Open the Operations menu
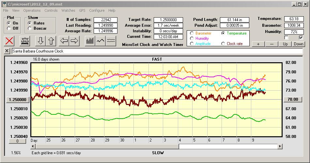The height and width of the screenshot is (163, 310). [32, 10]
